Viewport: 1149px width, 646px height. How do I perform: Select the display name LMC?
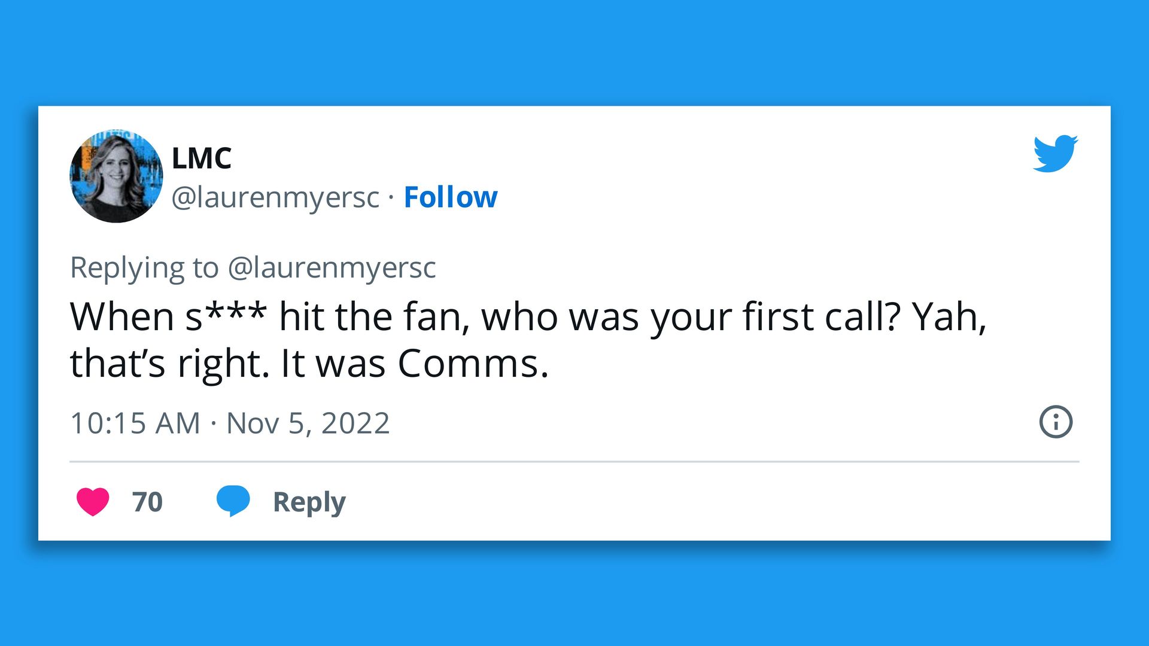click(202, 158)
